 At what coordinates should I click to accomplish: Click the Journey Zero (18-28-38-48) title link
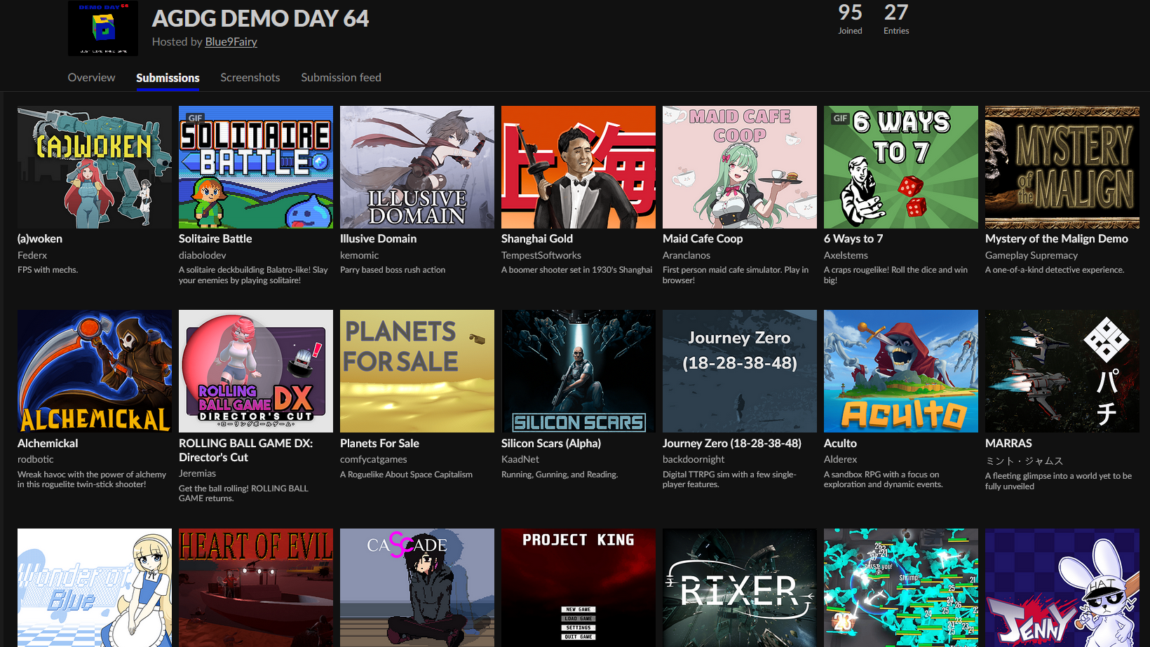(732, 444)
